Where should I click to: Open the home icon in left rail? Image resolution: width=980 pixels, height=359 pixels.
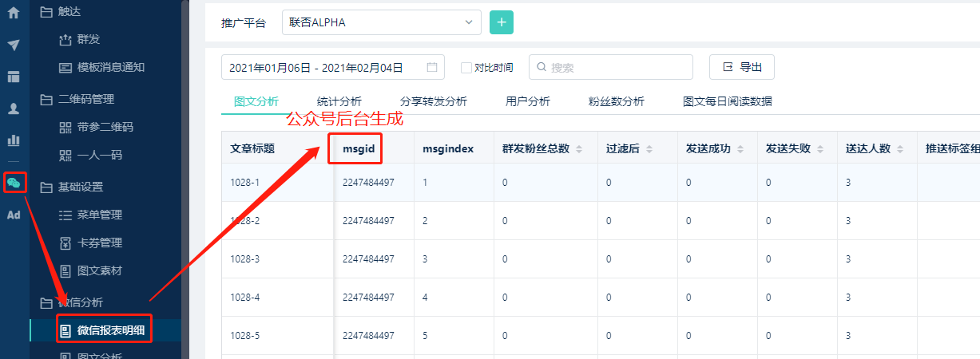[x=14, y=13]
